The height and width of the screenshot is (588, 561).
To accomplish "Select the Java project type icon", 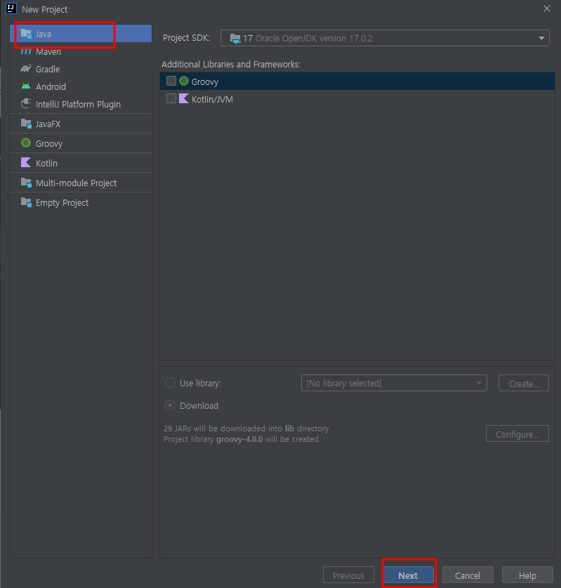I will (26, 34).
